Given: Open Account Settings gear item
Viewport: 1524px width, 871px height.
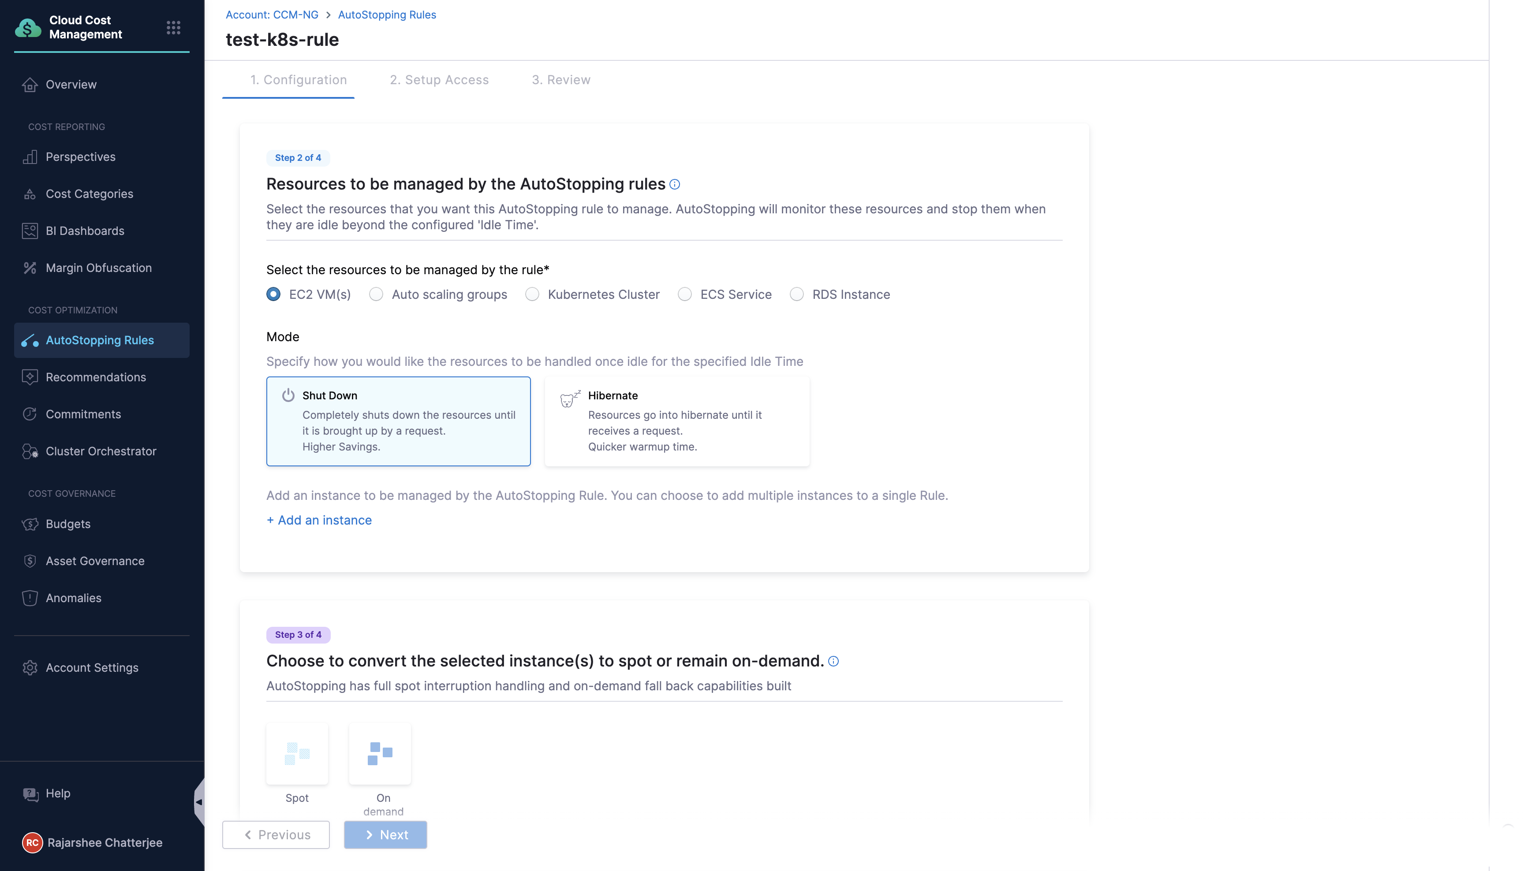Looking at the screenshot, I should click(92, 668).
